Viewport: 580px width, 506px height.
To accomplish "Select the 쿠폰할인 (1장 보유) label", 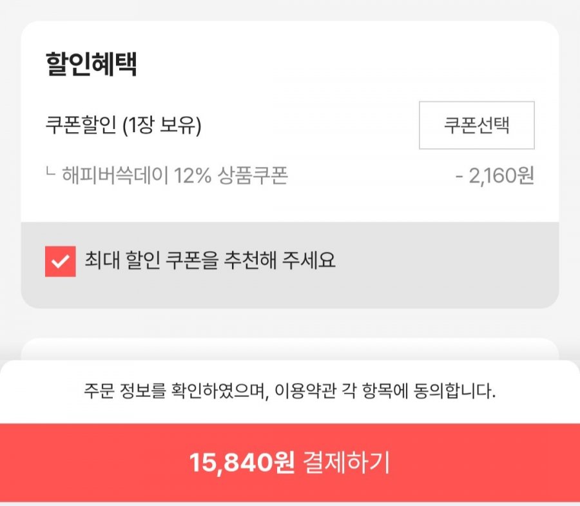I will (124, 126).
